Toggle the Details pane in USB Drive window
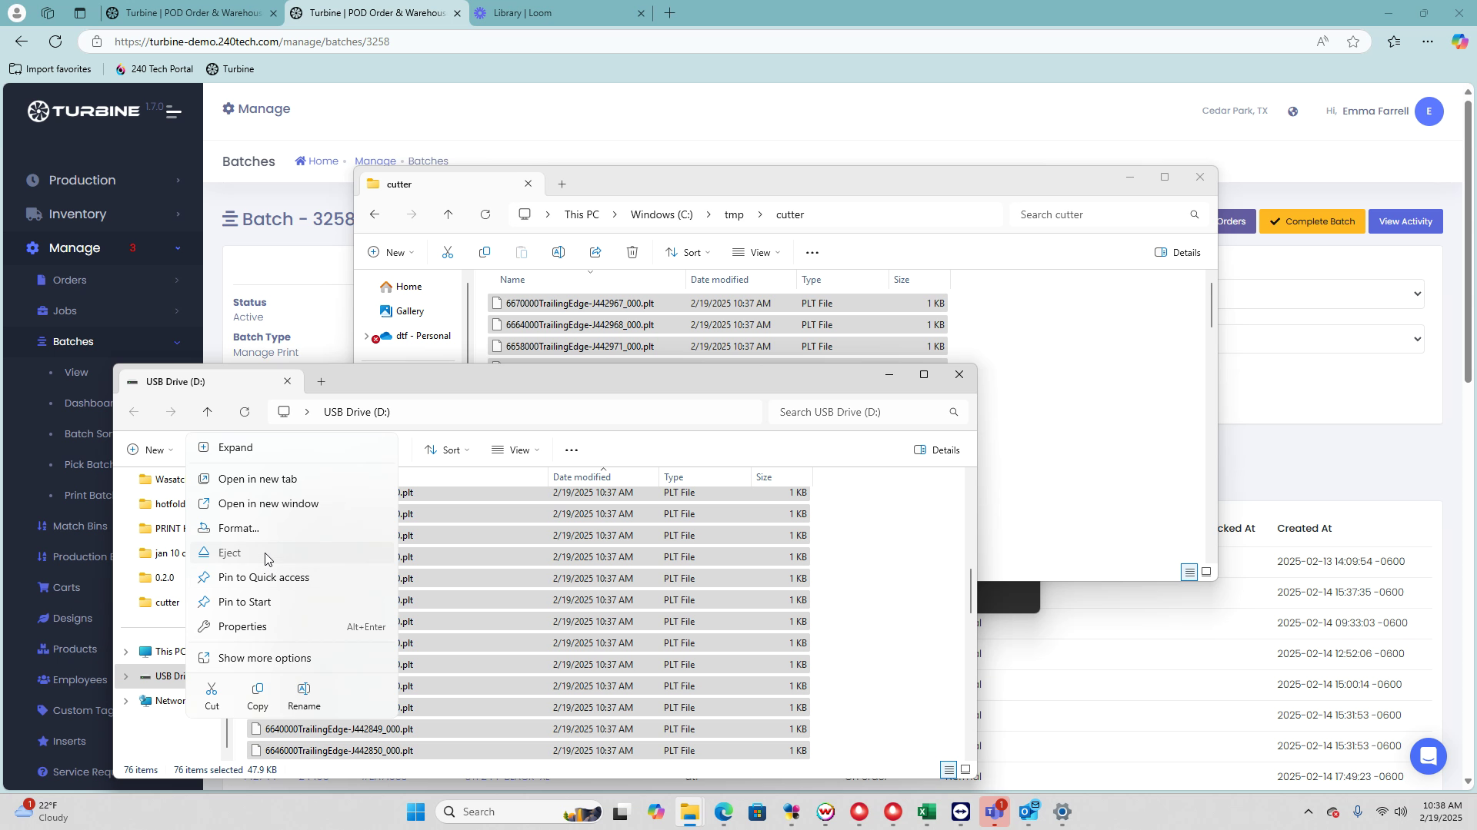 pyautogui.click(x=937, y=450)
